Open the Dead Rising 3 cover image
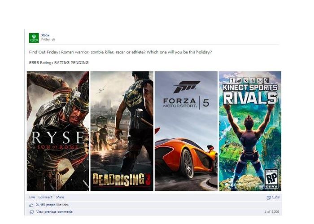This screenshot has height=224, width=314. click(122, 131)
